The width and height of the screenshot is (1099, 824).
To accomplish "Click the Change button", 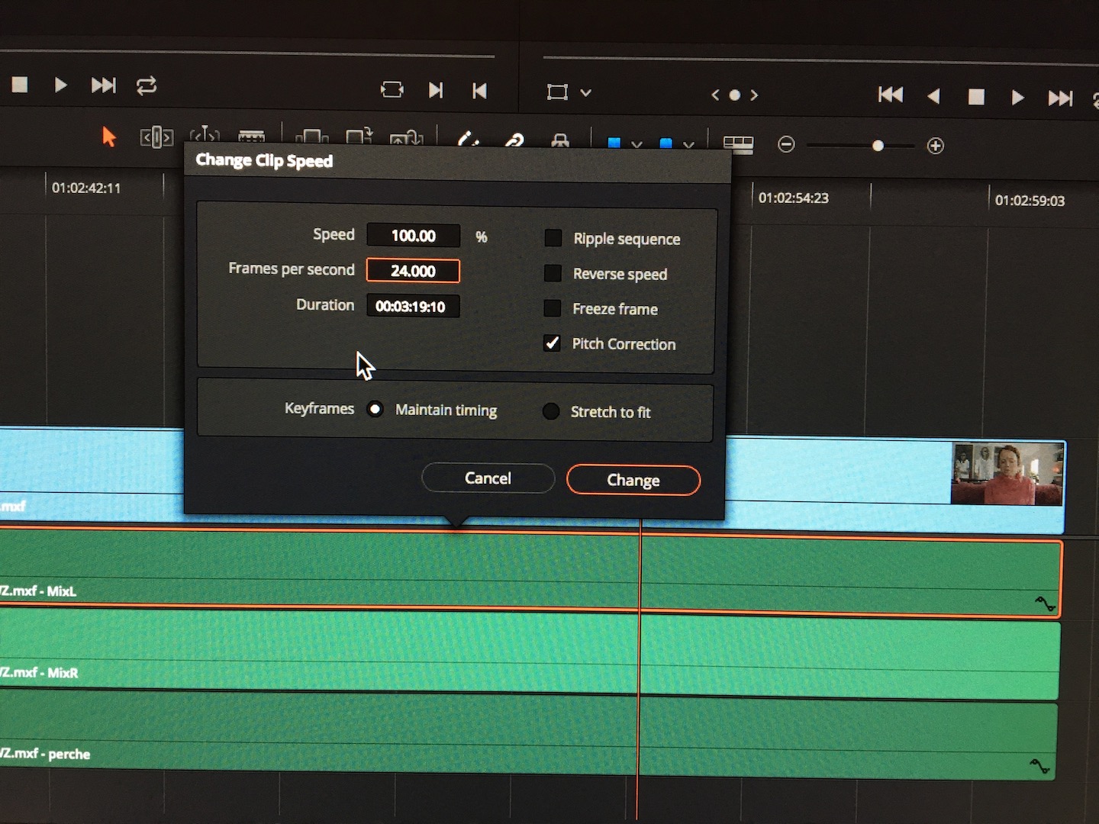I will click(x=633, y=480).
